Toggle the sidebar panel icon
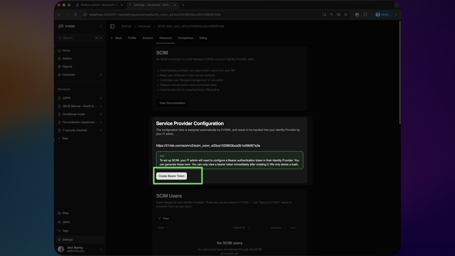 pyautogui.click(x=112, y=26)
